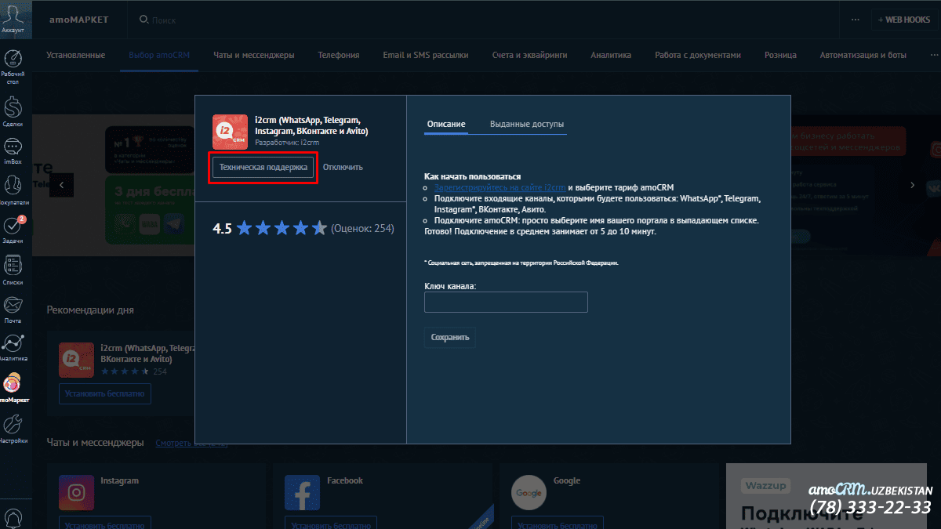
Task: Open Задачи with notification badge
Action: click(13, 230)
